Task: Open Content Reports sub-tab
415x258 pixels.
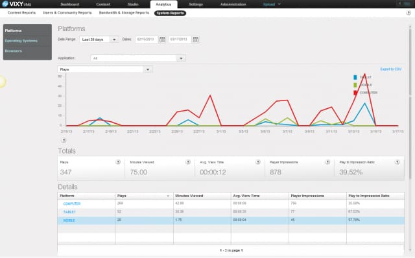Action: tap(21, 13)
